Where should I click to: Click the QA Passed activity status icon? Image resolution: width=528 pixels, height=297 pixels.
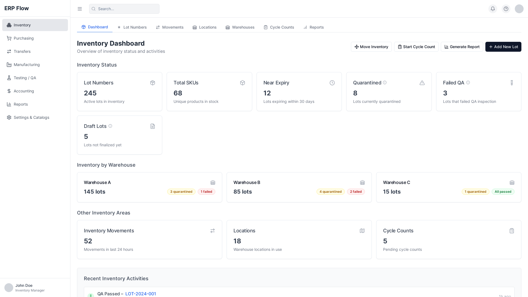tap(91, 295)
